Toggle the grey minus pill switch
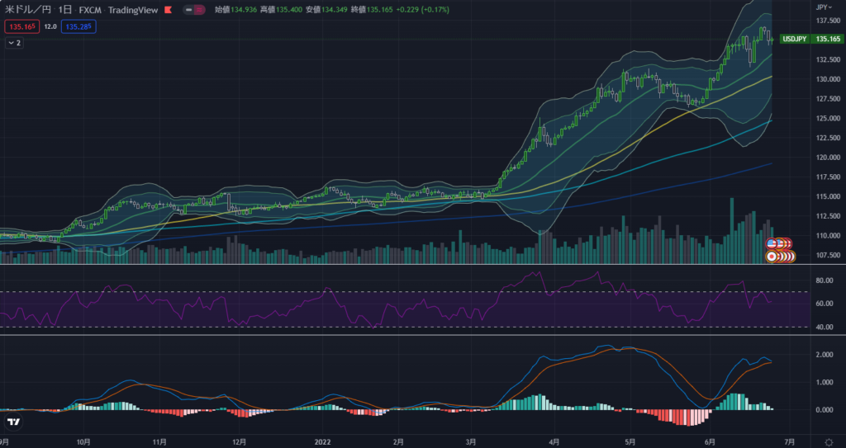Image resolution: width=846 pixels, height=448 pixels. point(188,9)
